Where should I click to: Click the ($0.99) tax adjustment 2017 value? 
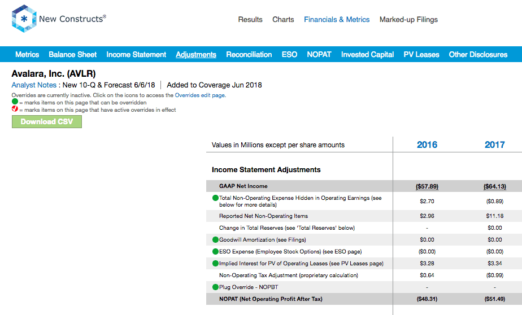coord(495,275)
